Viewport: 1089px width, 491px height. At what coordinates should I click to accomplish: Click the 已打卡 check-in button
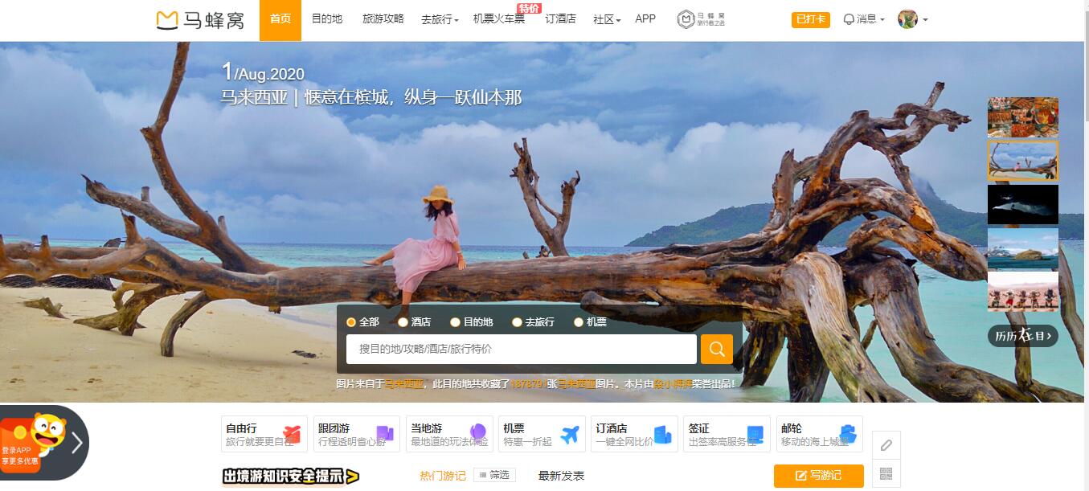810,18
